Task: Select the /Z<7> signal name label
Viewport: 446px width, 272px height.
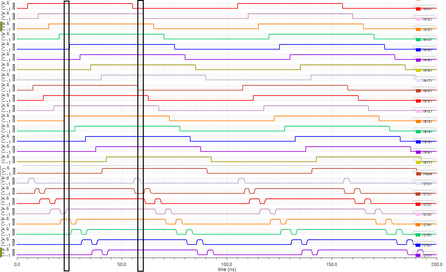Action: click(x=427, y=255)
